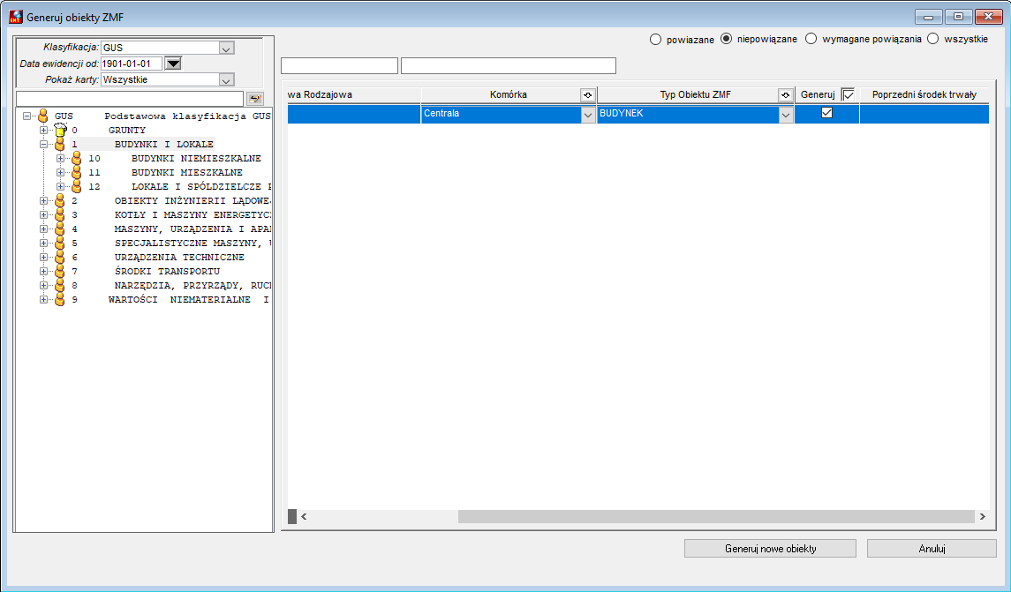
Task: Expand the 10 BUDYNKI NIEMIESZKALNE node
Action: [60, 159]
